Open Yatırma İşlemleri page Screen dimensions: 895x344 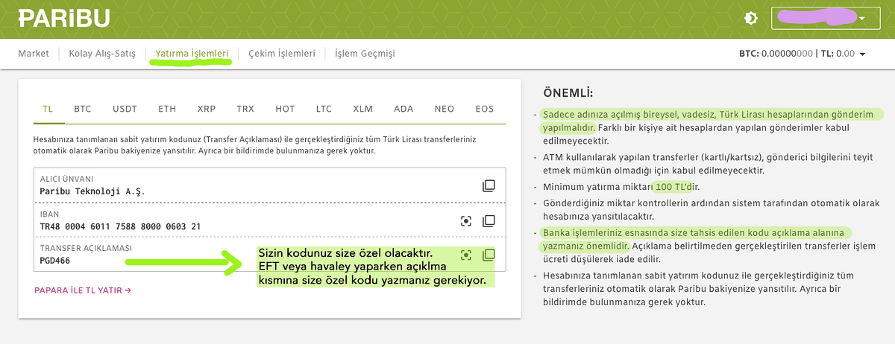pyautogui.click(x=192, y=54)
